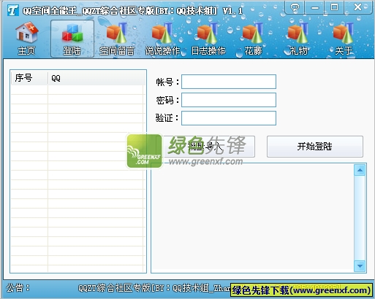Click the log box scrollbar up arrow
This screenshot has width=375, height=299.
click(x=360, y=170)
